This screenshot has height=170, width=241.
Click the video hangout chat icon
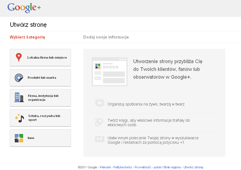coord(99,103)
